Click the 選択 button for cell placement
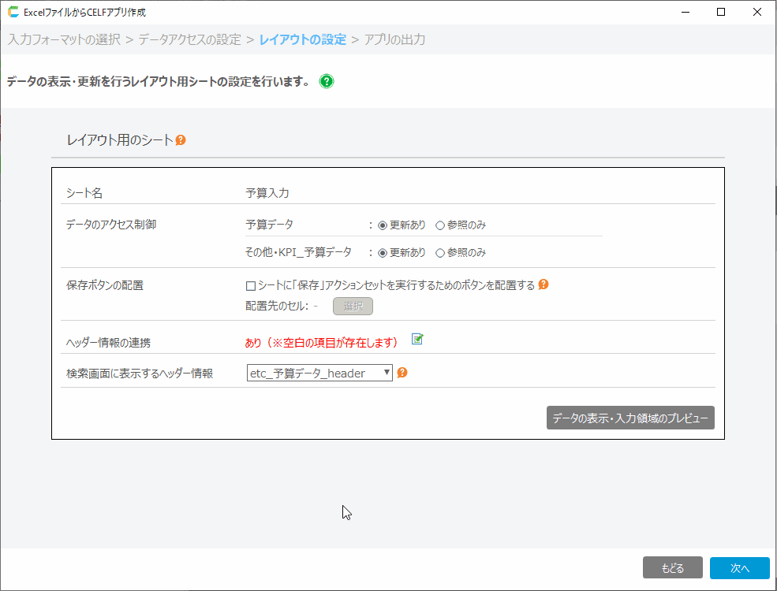 [x=353, y=307]
